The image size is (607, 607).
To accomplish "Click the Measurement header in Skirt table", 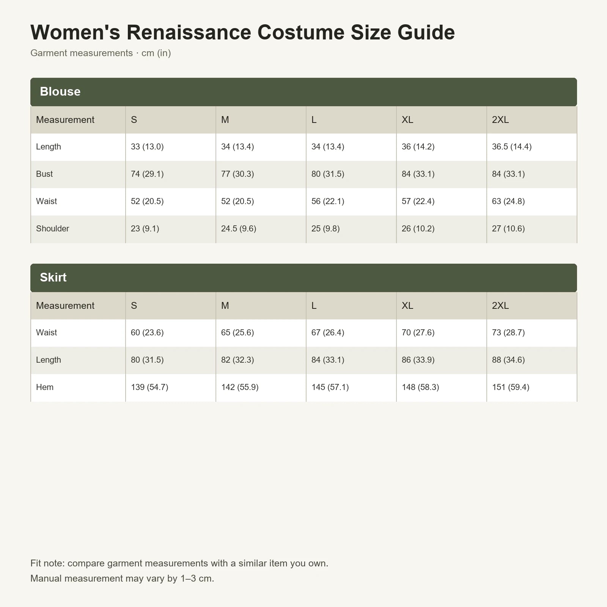I will 65,306.
